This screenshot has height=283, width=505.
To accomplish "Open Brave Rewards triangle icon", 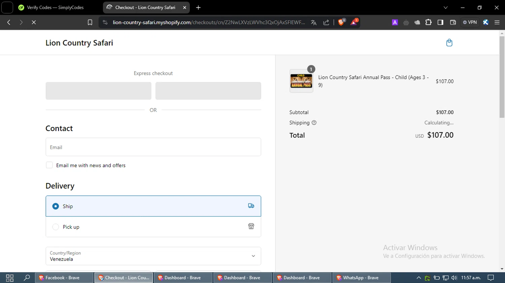I will pyautogui.click(x=354, y=22).
